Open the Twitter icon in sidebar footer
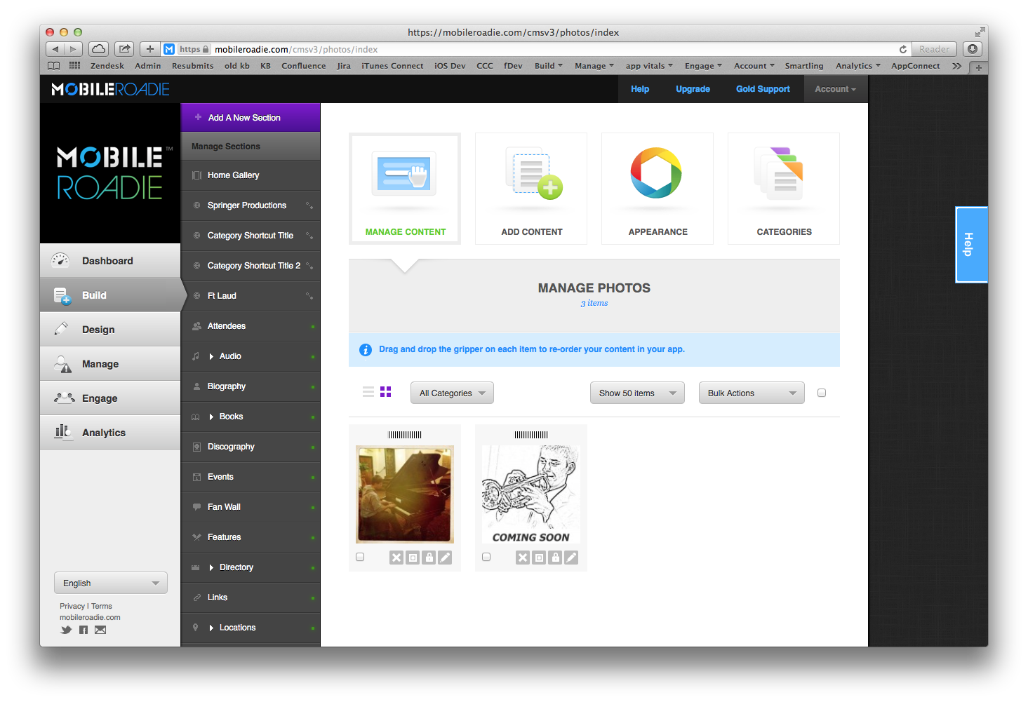 coord(66,630)
